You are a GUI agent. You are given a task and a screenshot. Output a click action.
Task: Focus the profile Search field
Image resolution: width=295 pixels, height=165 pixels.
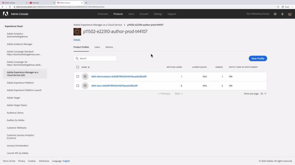tap(95, 58)
